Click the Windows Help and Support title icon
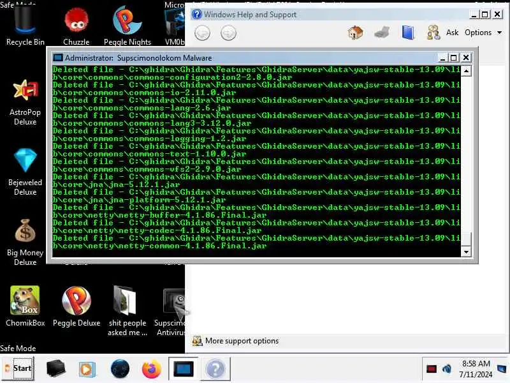 196,14
